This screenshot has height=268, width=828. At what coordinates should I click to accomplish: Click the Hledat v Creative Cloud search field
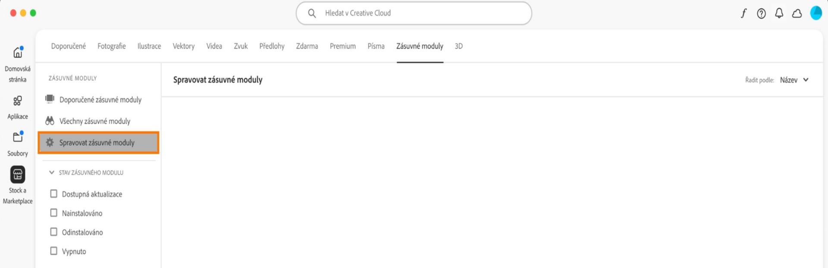click(x=413, y=13)
